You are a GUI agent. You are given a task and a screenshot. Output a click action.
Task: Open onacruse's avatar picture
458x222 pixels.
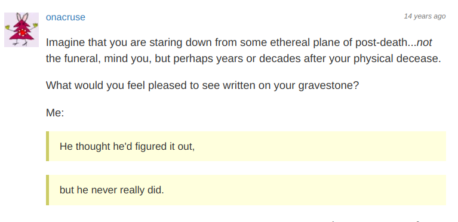21,29
